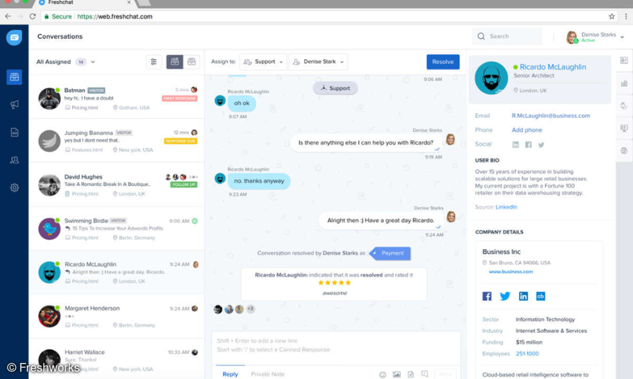Open the contact card tab on right rail

coord(625,61)
